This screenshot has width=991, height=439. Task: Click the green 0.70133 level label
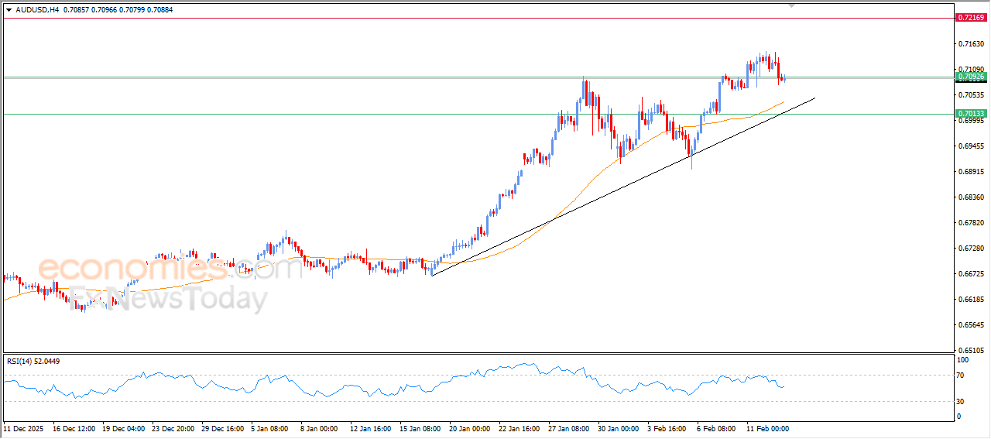coord(971,113)
